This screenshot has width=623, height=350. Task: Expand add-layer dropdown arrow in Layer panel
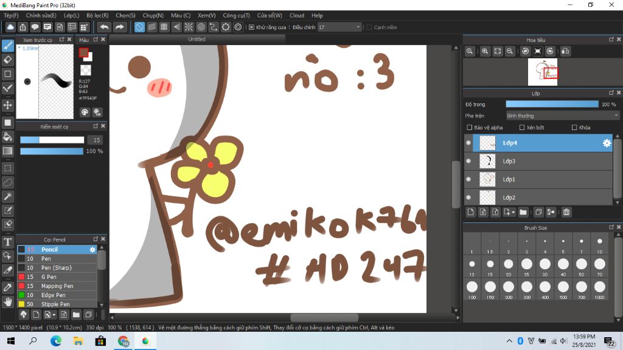point(513,212)
